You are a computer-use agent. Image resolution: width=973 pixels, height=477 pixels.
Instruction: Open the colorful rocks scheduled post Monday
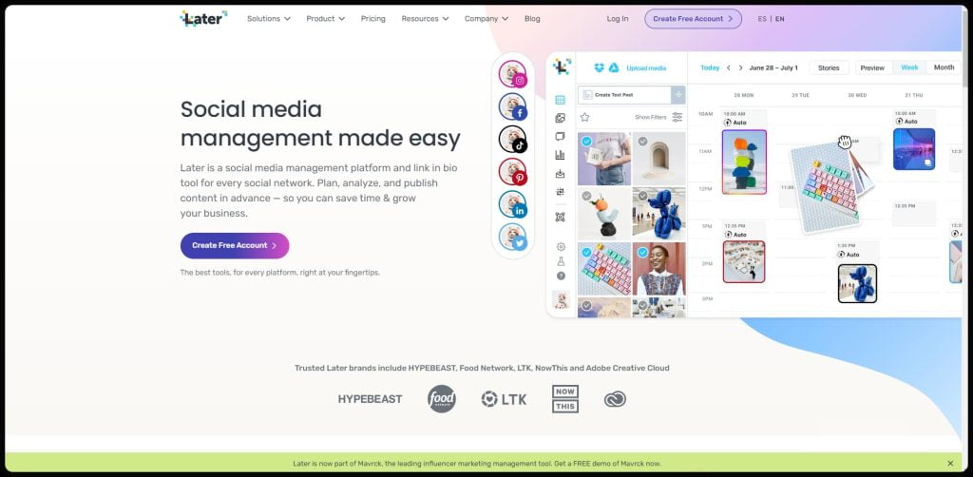point(744,162)
